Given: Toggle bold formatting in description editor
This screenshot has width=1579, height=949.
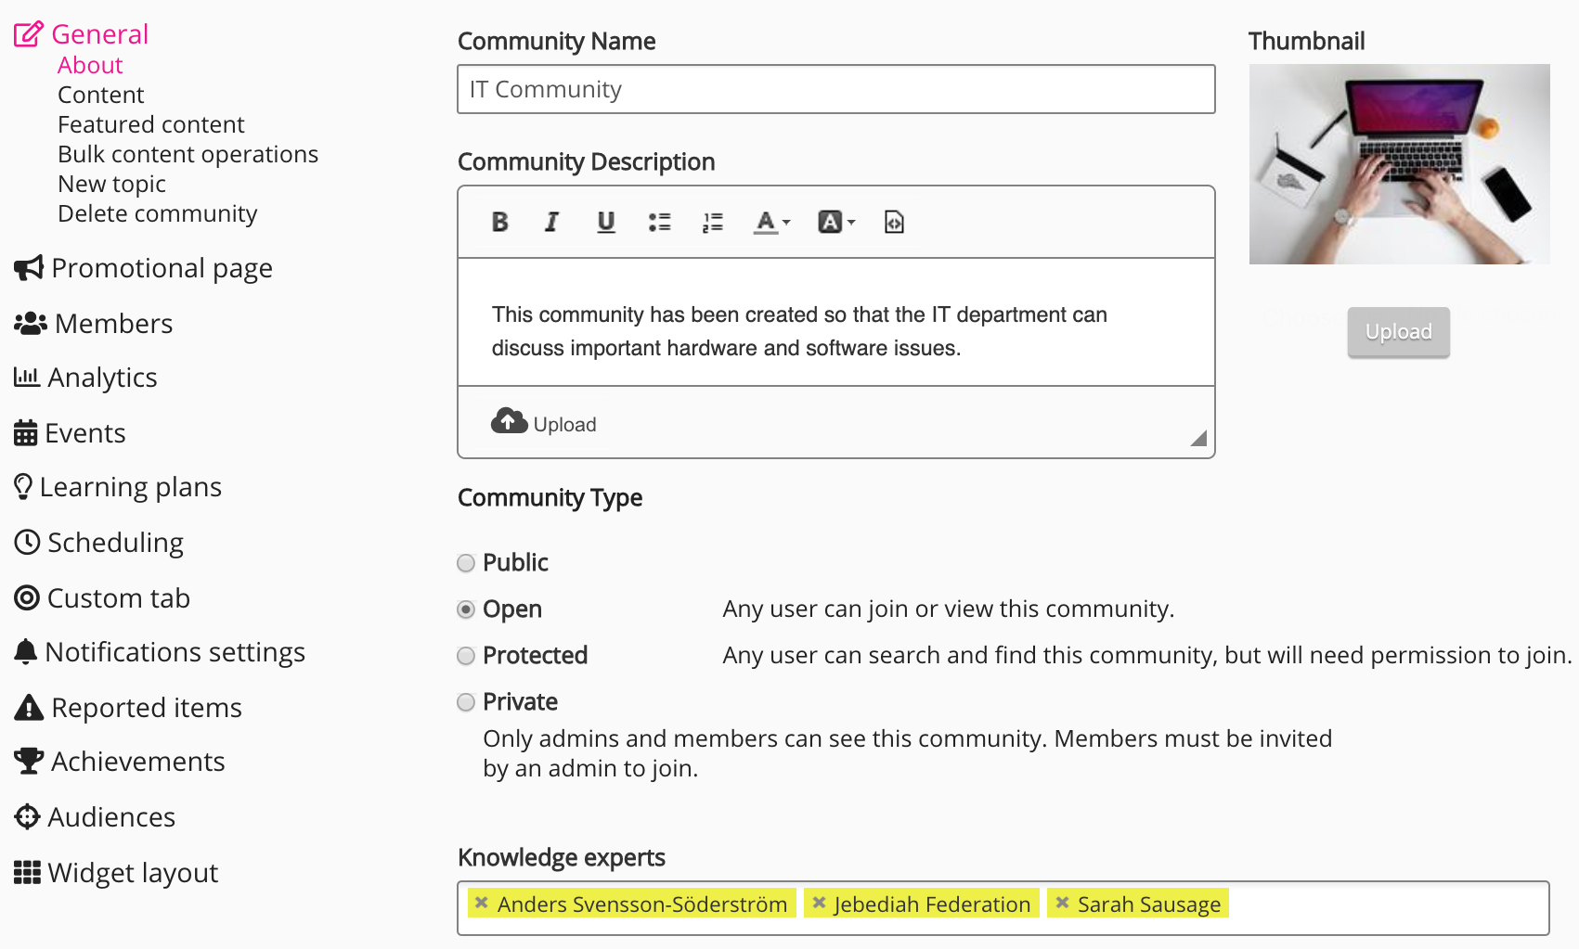Looking at the screenshot, I should click(499, 222).
